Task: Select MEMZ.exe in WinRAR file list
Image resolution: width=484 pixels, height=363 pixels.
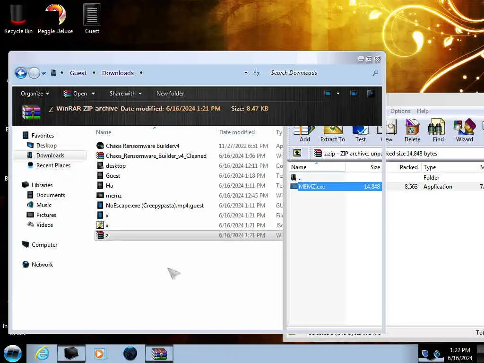Action: click(x=336, y=186)
